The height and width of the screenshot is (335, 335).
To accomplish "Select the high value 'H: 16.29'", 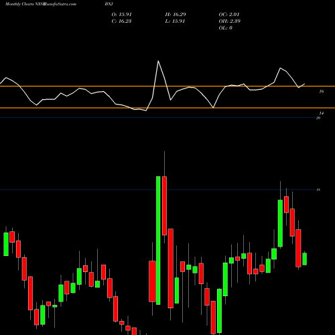I will (x=176, y=15).
